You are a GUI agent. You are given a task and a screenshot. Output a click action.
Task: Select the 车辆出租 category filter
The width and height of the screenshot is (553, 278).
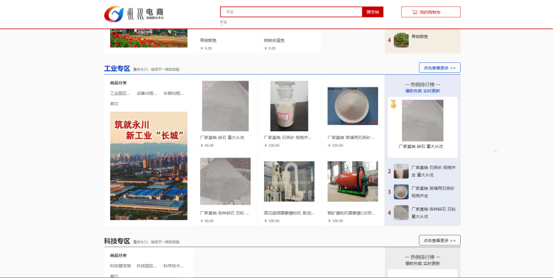point(173,93)
